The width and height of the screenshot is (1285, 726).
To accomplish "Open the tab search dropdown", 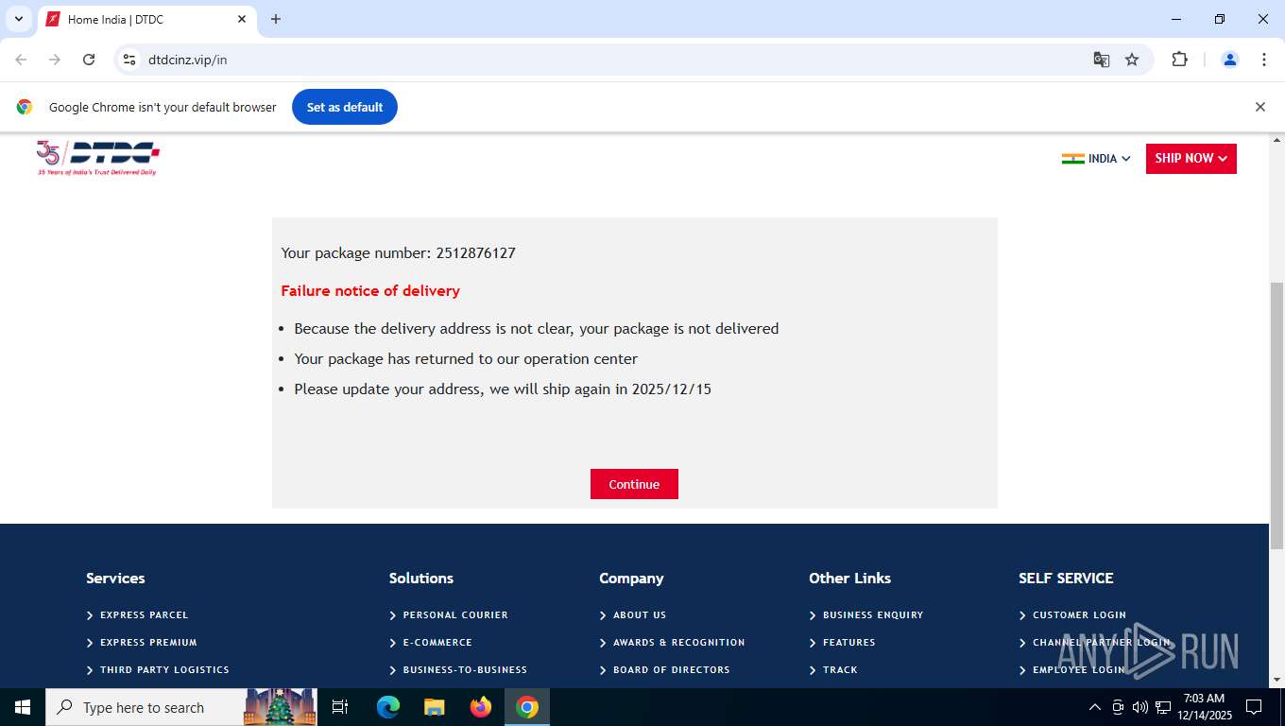I will click(18, 19).
